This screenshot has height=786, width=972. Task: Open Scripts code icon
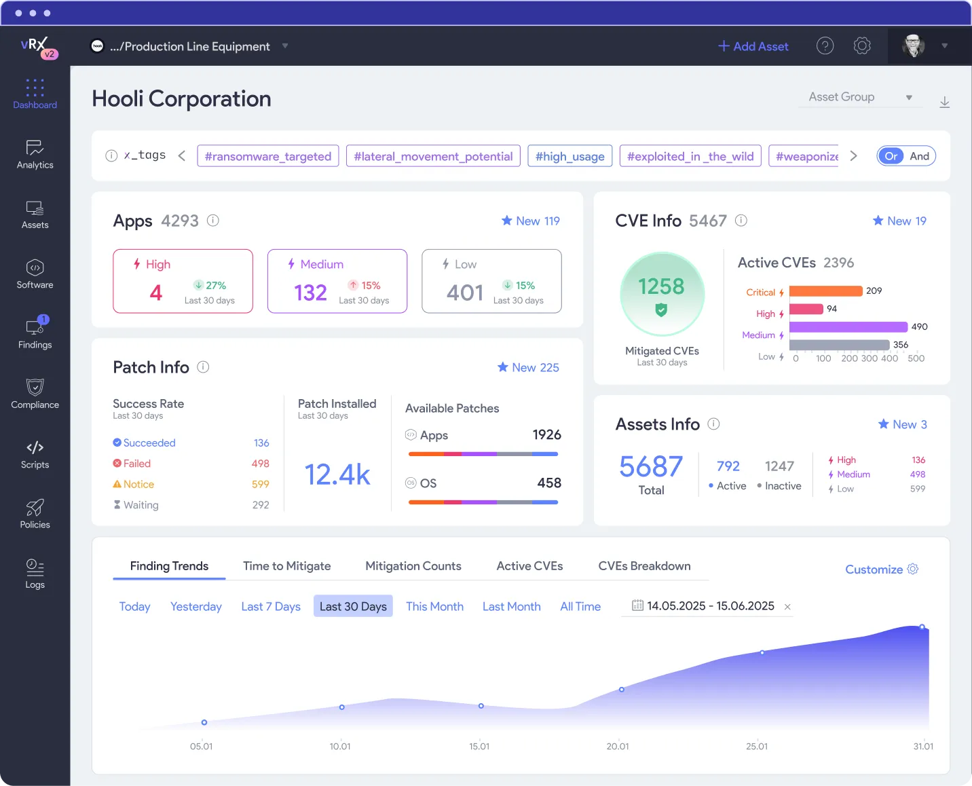(35, 447)
